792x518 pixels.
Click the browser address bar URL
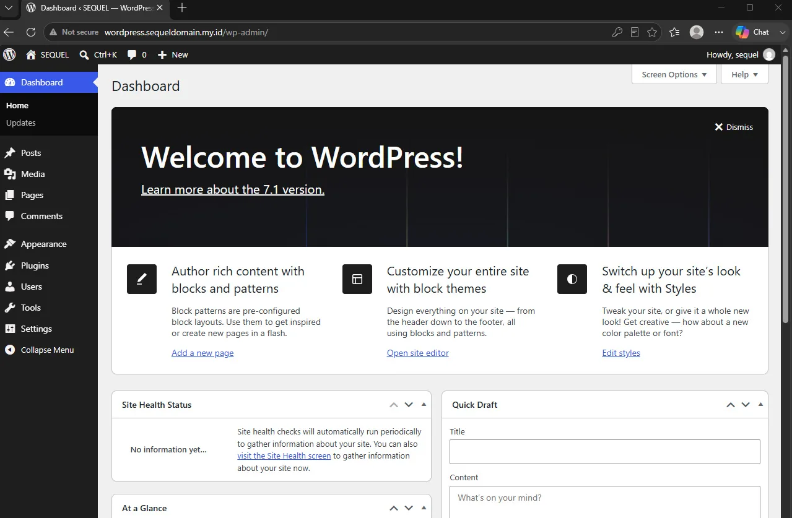tap(186, 32)
